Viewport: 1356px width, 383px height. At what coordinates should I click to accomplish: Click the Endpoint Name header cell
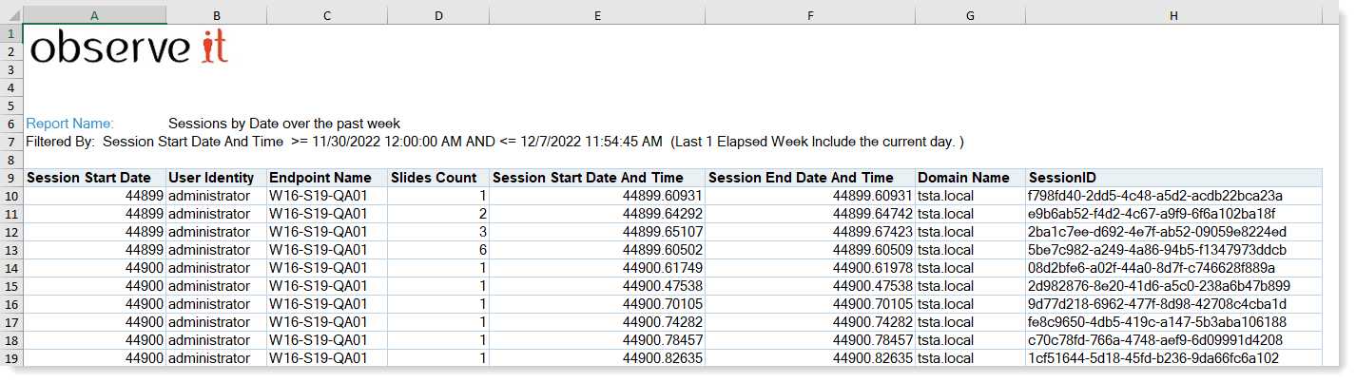[320, 178]
